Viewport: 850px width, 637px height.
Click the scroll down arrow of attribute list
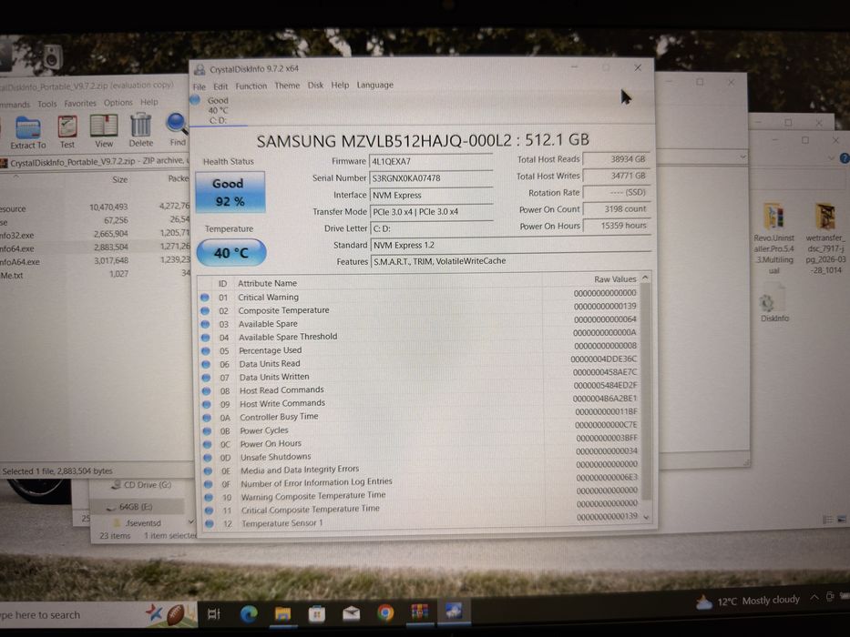[646, 517]
